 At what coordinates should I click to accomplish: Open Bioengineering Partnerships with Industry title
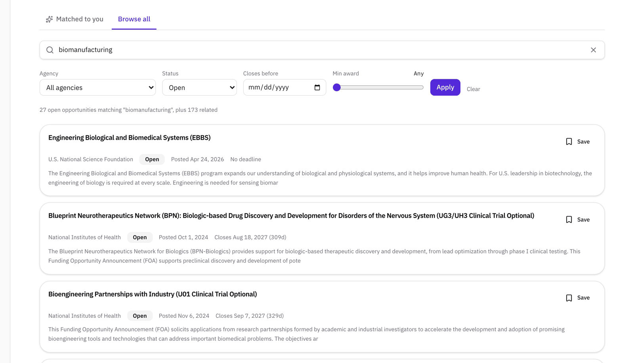[x=153, y=294]
